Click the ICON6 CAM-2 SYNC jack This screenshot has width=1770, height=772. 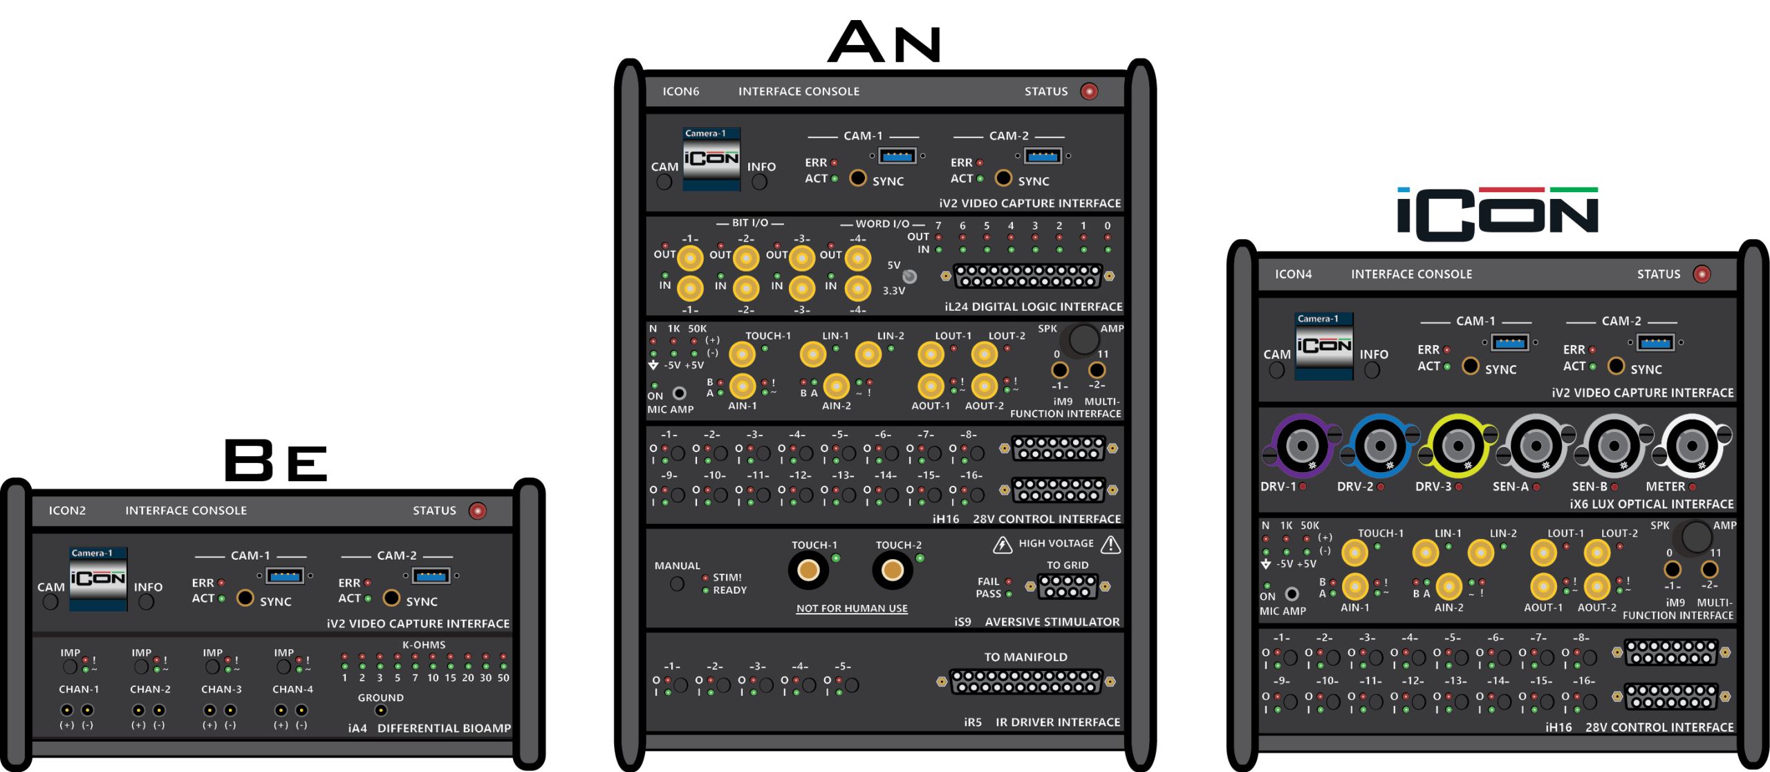[1003, 178]
